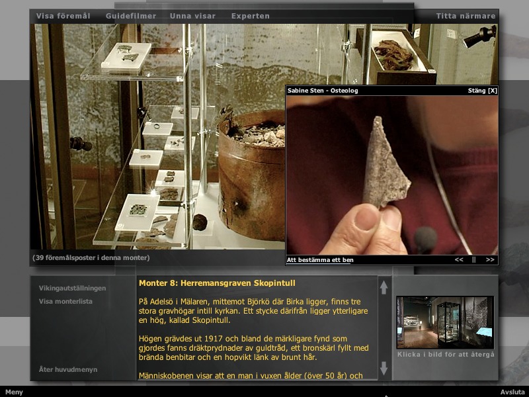Skip forward with the >> control
The height and width of the screenshot is (397, 529).
click(490, 259)
